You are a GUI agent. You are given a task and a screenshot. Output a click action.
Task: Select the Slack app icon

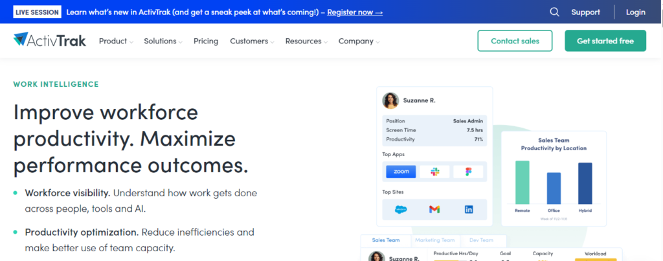(434, 172)
